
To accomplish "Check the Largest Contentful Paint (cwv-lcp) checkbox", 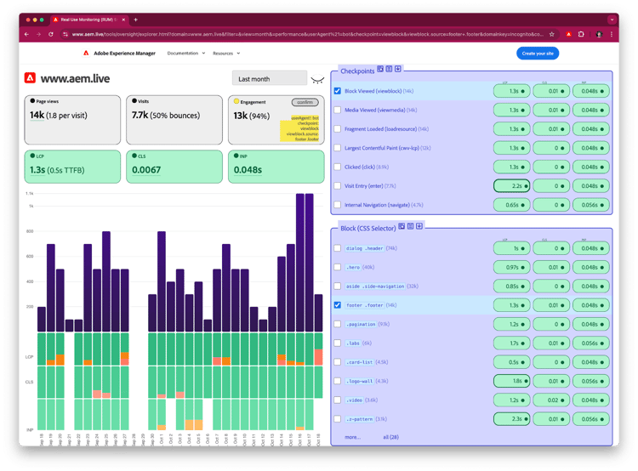I will [338, 148].
